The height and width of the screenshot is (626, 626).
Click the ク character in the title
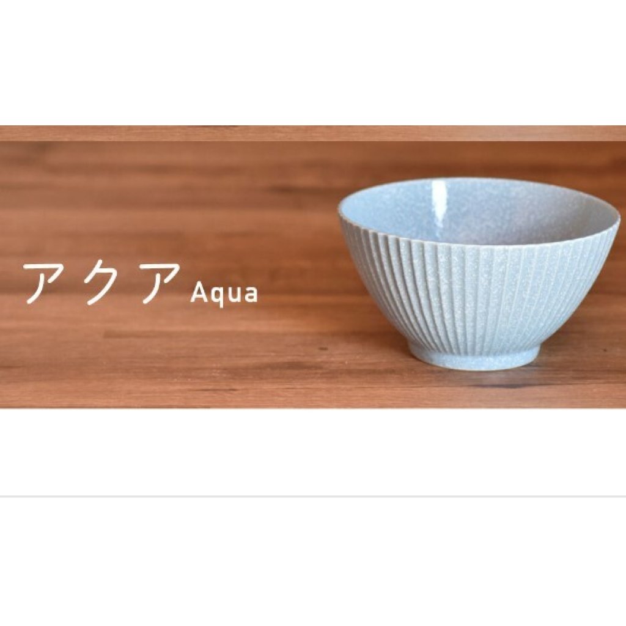pos(101,283)
